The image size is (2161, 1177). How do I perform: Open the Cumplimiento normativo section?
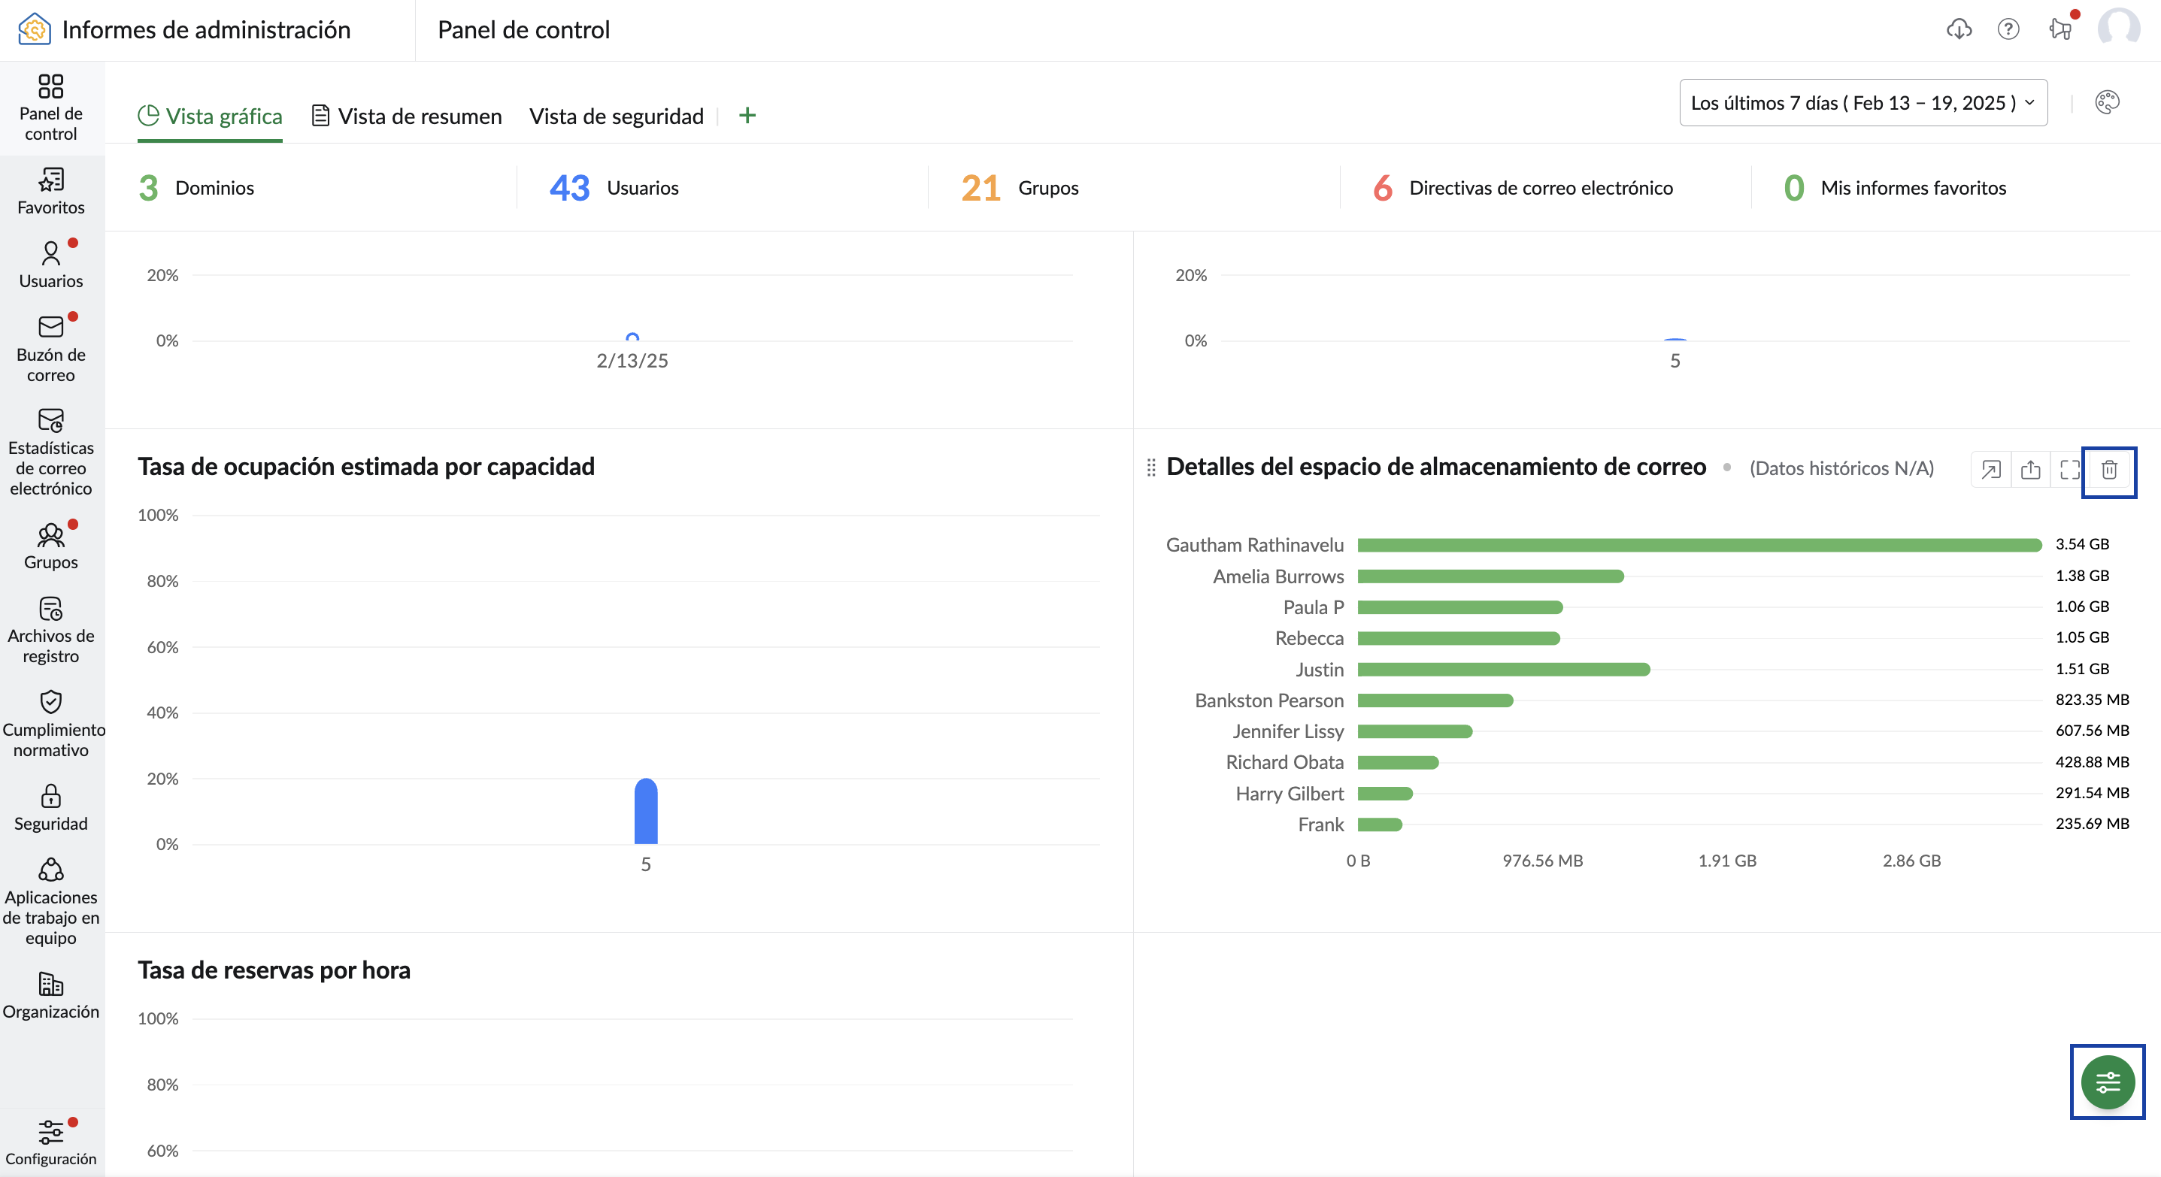[50, 725]
